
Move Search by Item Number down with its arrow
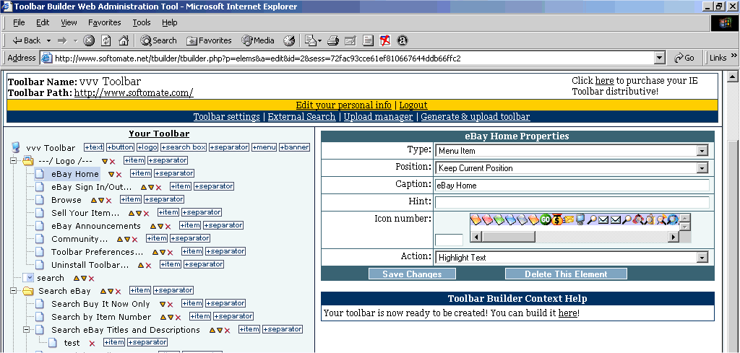(171, 318)
